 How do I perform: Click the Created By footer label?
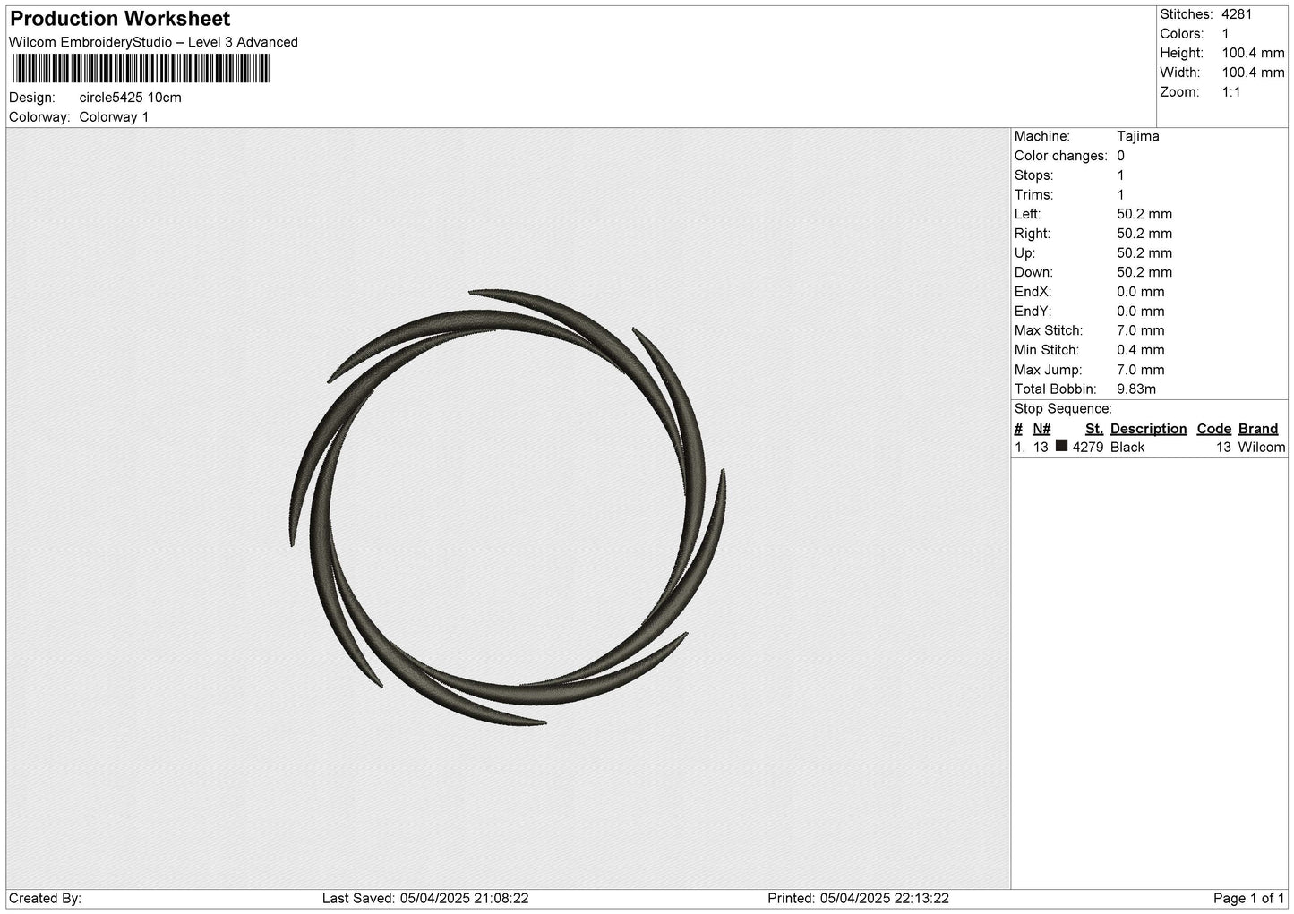point(46,898)
